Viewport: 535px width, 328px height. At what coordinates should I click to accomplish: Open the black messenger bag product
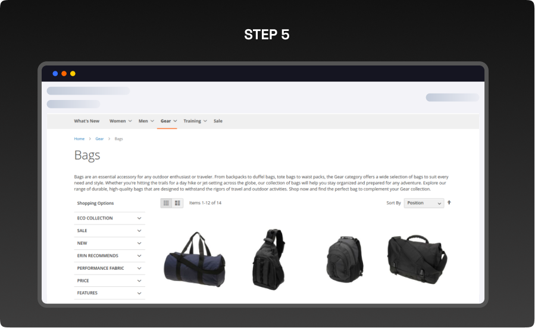point(417,256)
